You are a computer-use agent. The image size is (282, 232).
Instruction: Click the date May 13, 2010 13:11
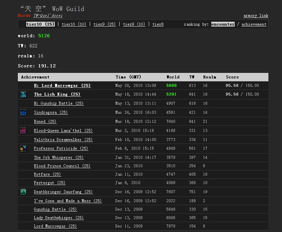coord(135,103)
